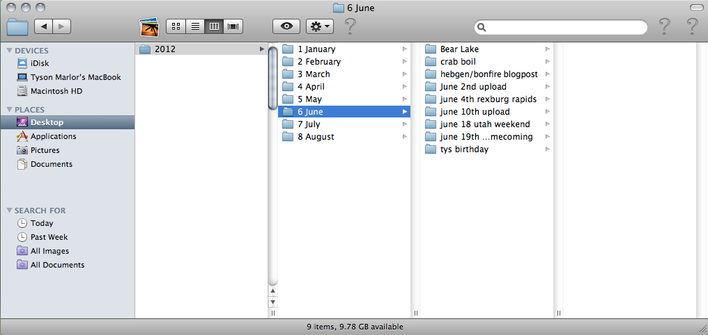Image resolution: width=708 pixels, height=335 pixels.
Task: Click the Quick Look eye button
Action: [286, 26]
